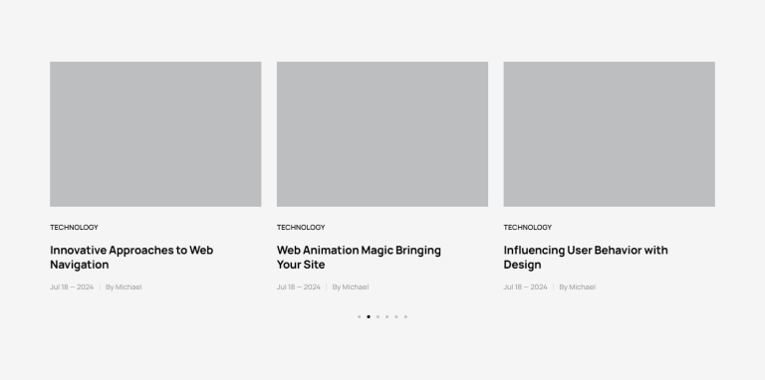Viewport: 765px width, 380px height.
Task: Click the Web Animation Magic article image
Action: pyautogui.click(x=382, y=134)
